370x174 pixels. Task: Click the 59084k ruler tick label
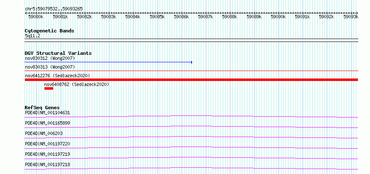coord(133,17)
